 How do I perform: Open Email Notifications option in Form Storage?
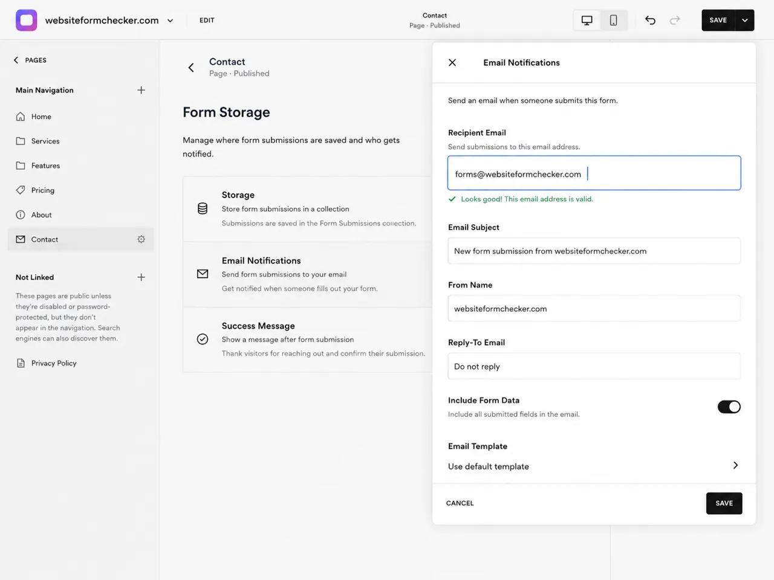(308, 274)
